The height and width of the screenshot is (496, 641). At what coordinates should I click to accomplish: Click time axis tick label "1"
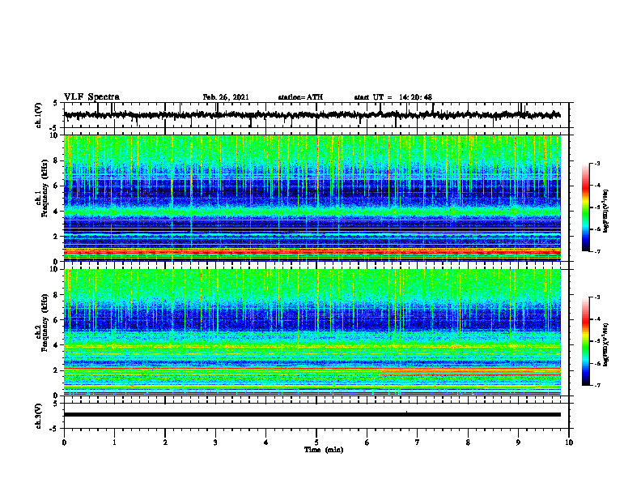click(x=114, y=443)
